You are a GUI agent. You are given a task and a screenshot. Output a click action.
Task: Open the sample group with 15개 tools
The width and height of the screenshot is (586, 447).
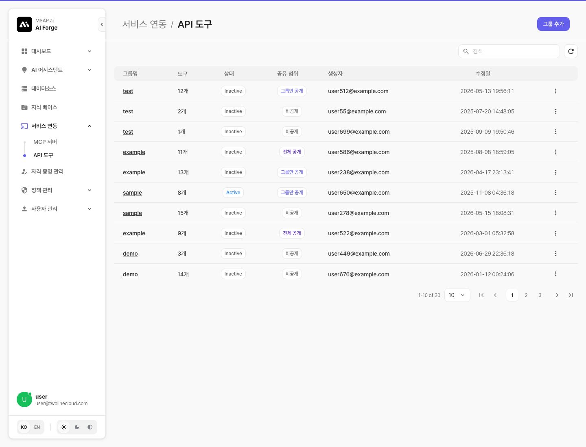pyautogui.click(x=132, y=213)
